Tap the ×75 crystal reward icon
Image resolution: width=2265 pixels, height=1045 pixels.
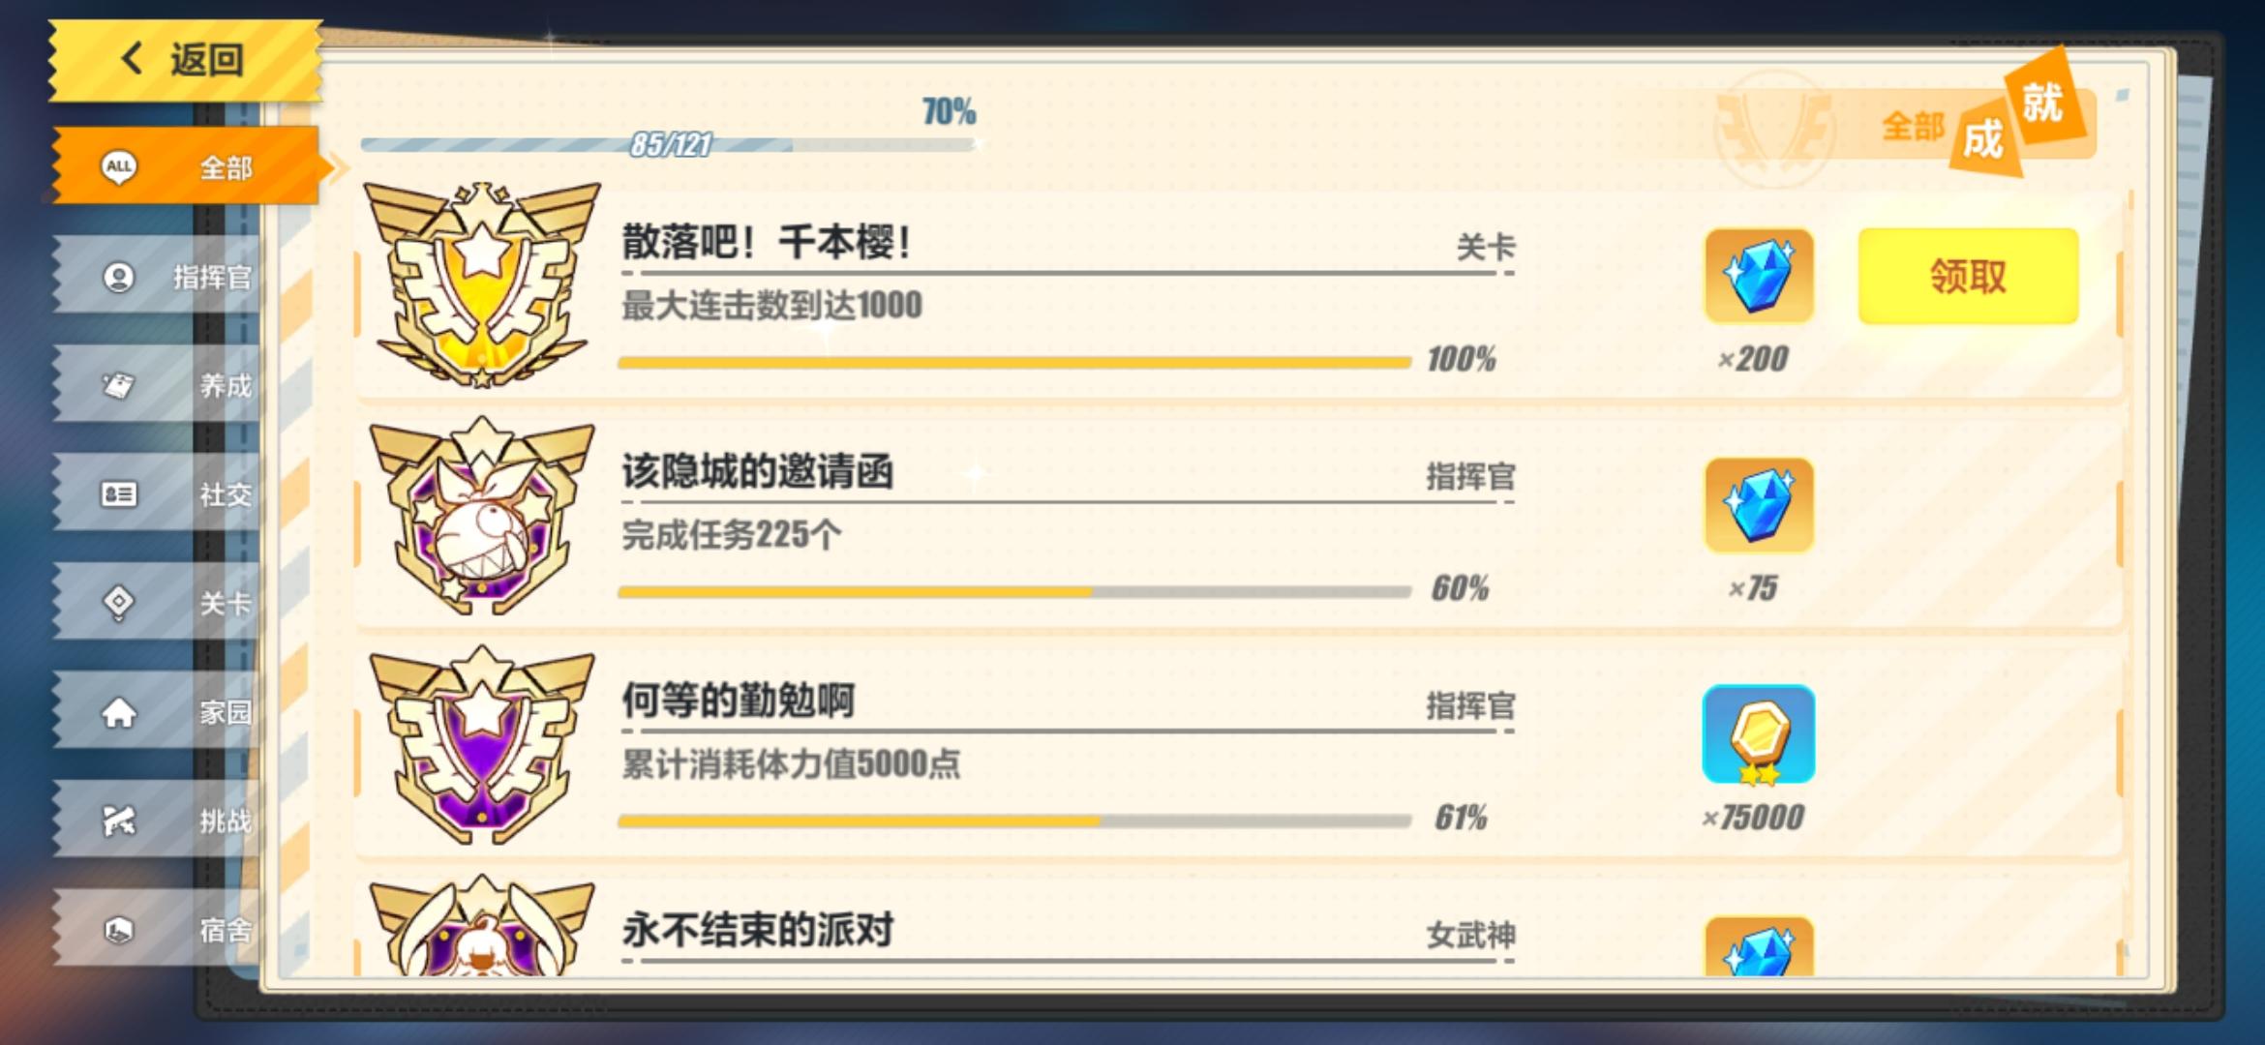[1759, 505]
